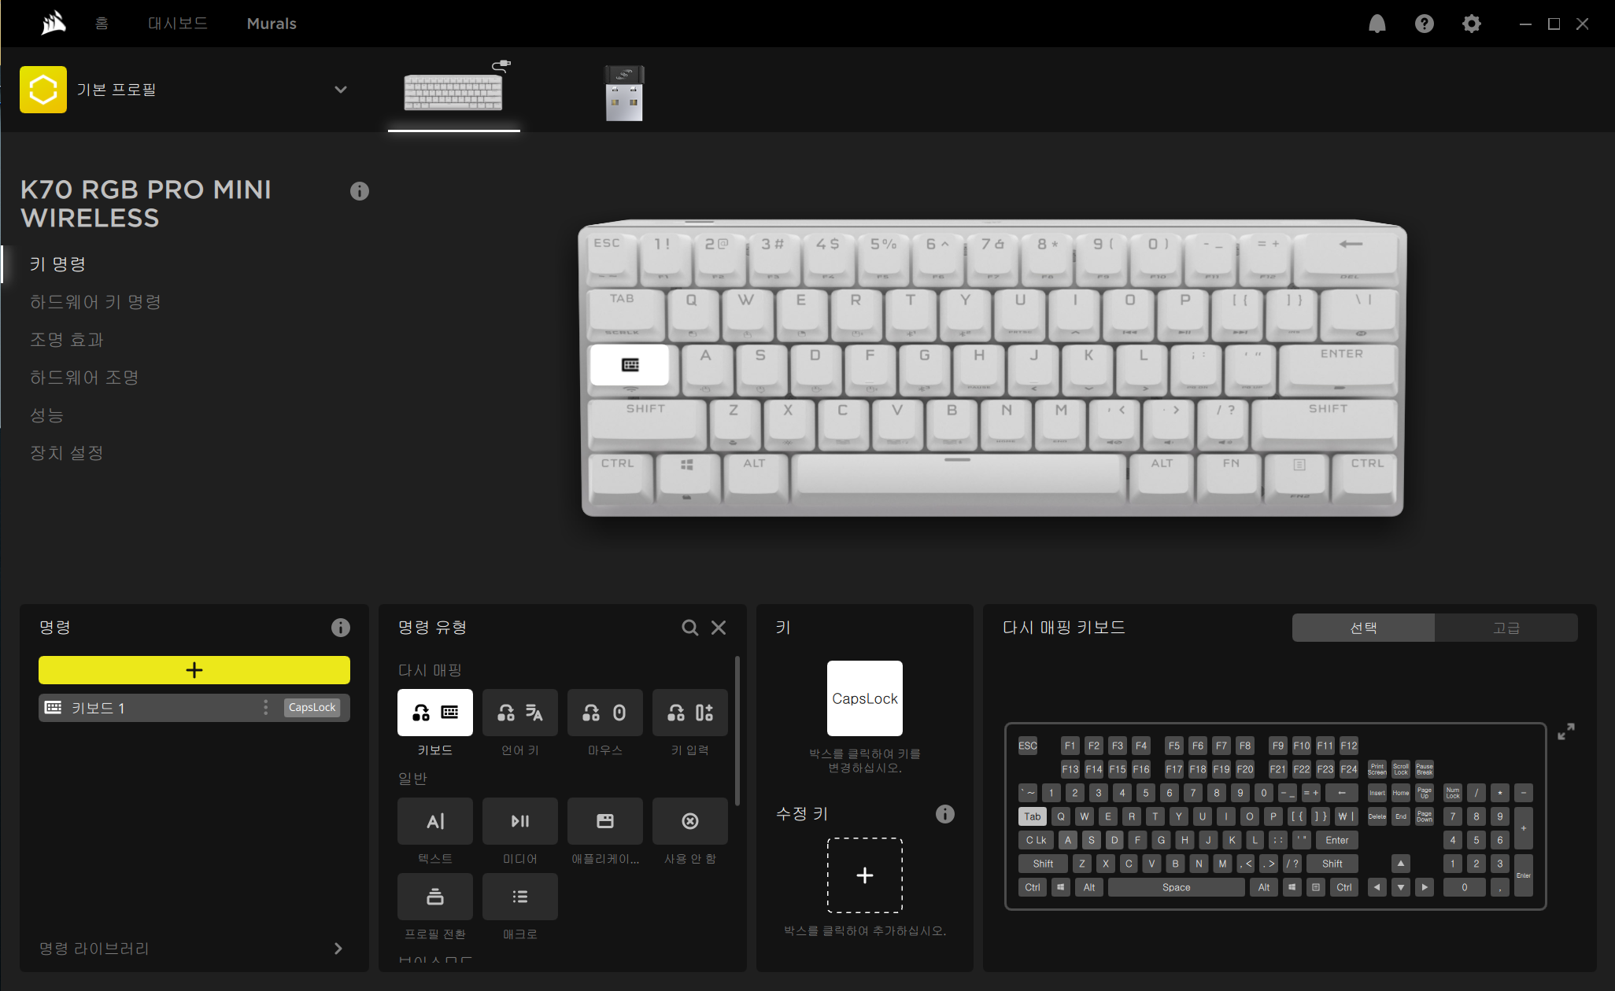The width and height of the screenshot is (1615, 991).
Task: Expand the 명령 라이브러리 chevron
Action: (x=338, y=949)
